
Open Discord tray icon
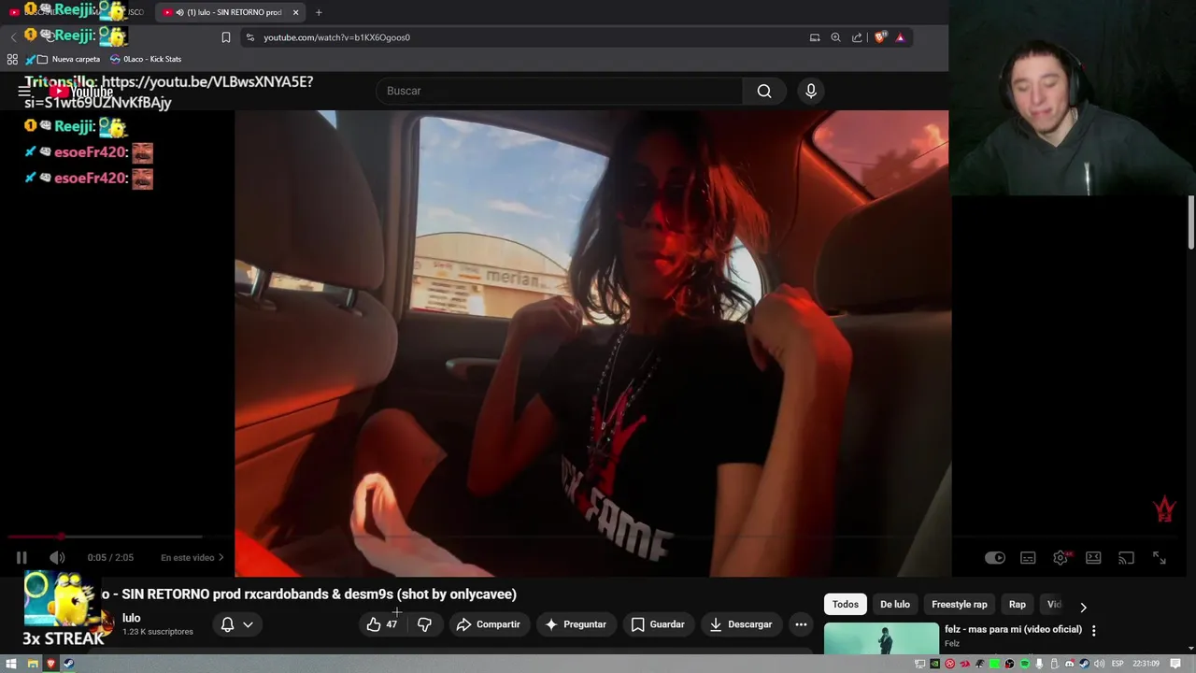[x=1070, y=664]
